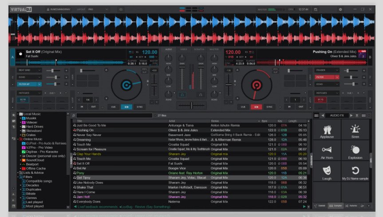Switch to the VIDEO mixer tab

pyautogui.click(x=184, y=49)
